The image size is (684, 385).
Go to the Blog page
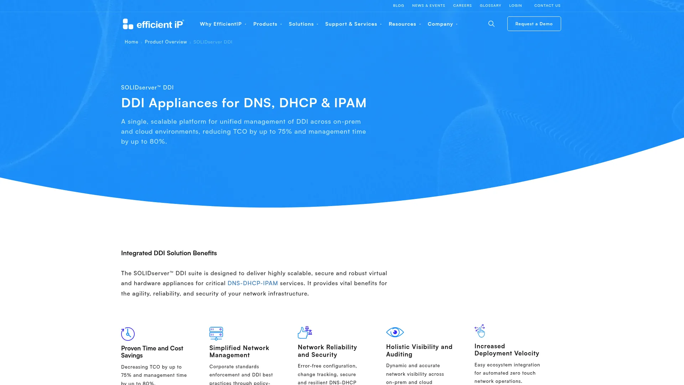click(x=398, y=6)
